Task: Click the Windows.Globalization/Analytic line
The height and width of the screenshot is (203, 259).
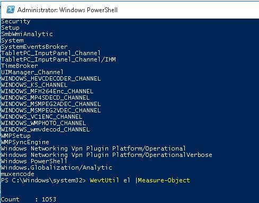Action: pyautogui.click(x=57, y=167)
